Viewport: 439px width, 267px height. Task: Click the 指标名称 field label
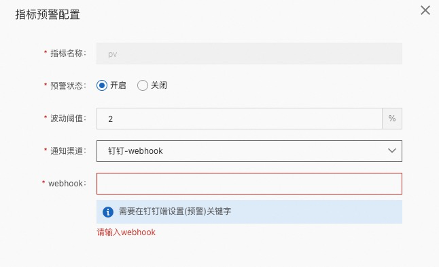[68, 53]
